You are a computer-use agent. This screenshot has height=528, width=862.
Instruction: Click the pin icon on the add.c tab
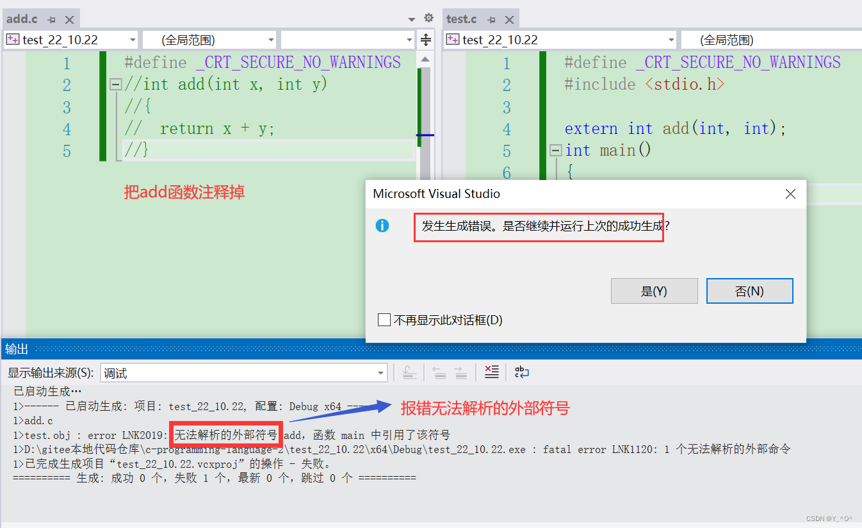coord(51,19)
